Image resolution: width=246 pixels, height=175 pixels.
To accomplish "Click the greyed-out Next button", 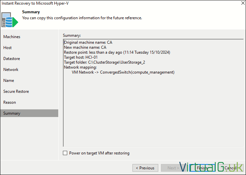I will pos(174,168).
